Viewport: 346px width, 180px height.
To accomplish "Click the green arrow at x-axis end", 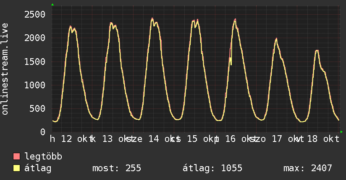I will pyautogui.click(x=341, y=132).
